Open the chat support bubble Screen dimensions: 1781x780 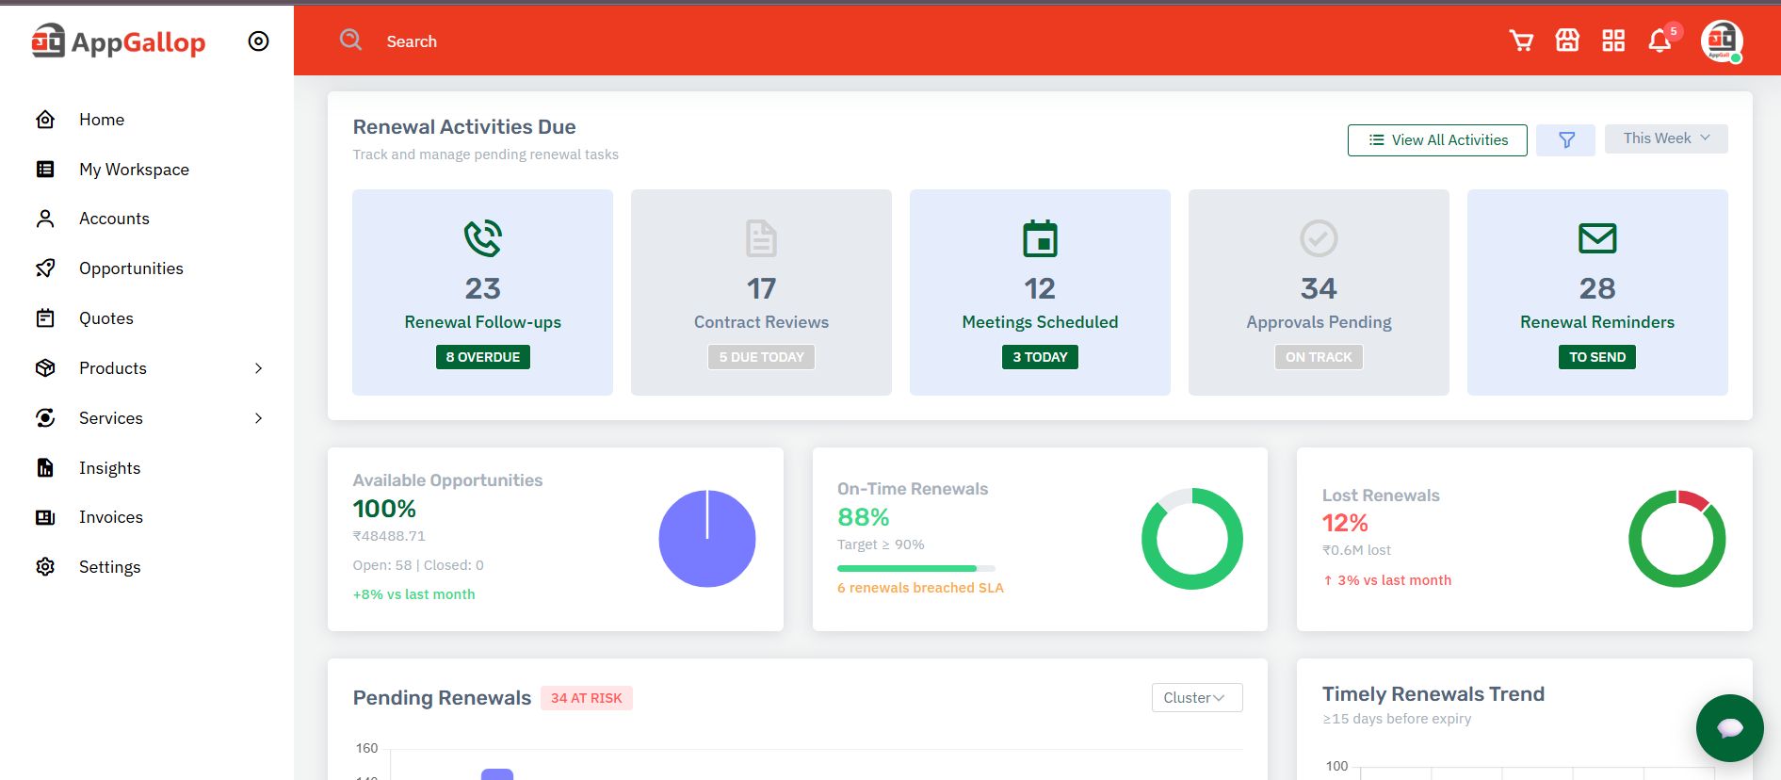pos(1729,727)
